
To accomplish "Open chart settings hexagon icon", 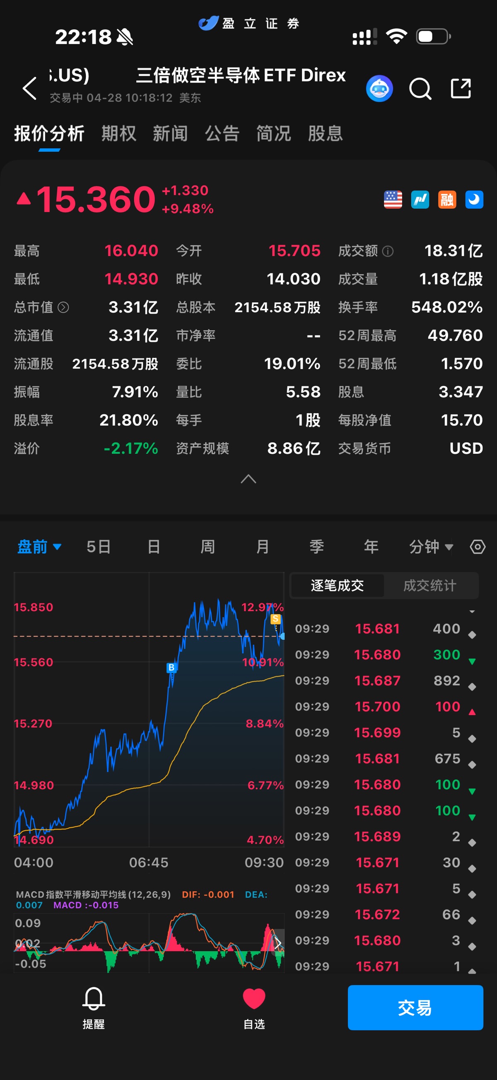I will click(x=477, y=547).
